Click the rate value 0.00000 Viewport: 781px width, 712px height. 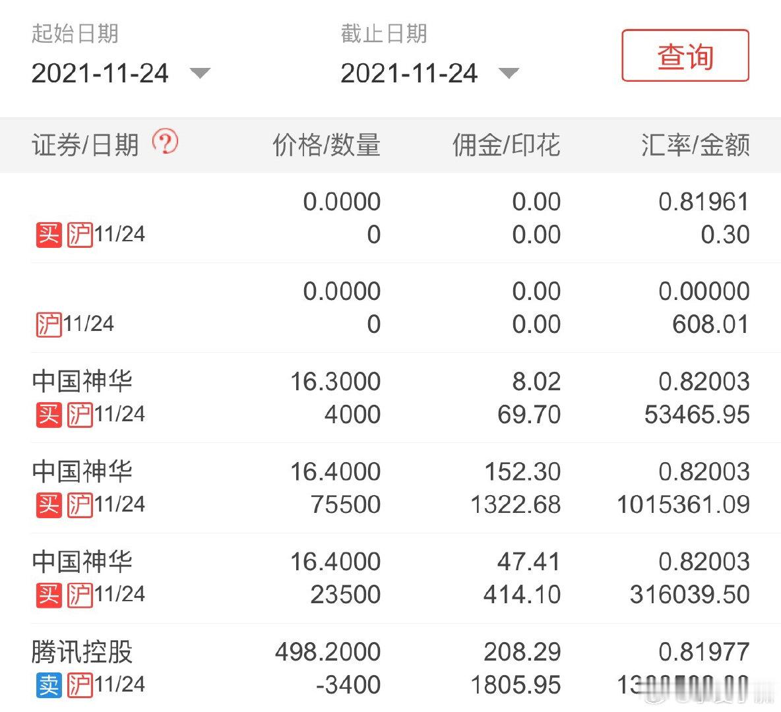[704, 291]
